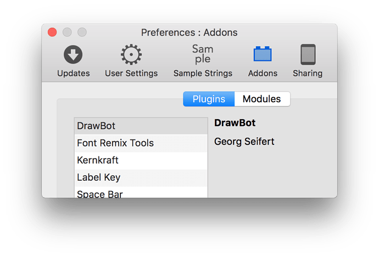379x257 pixels.
Task: Click the DrawBot heading in details pane
Action: pos(235,123)
